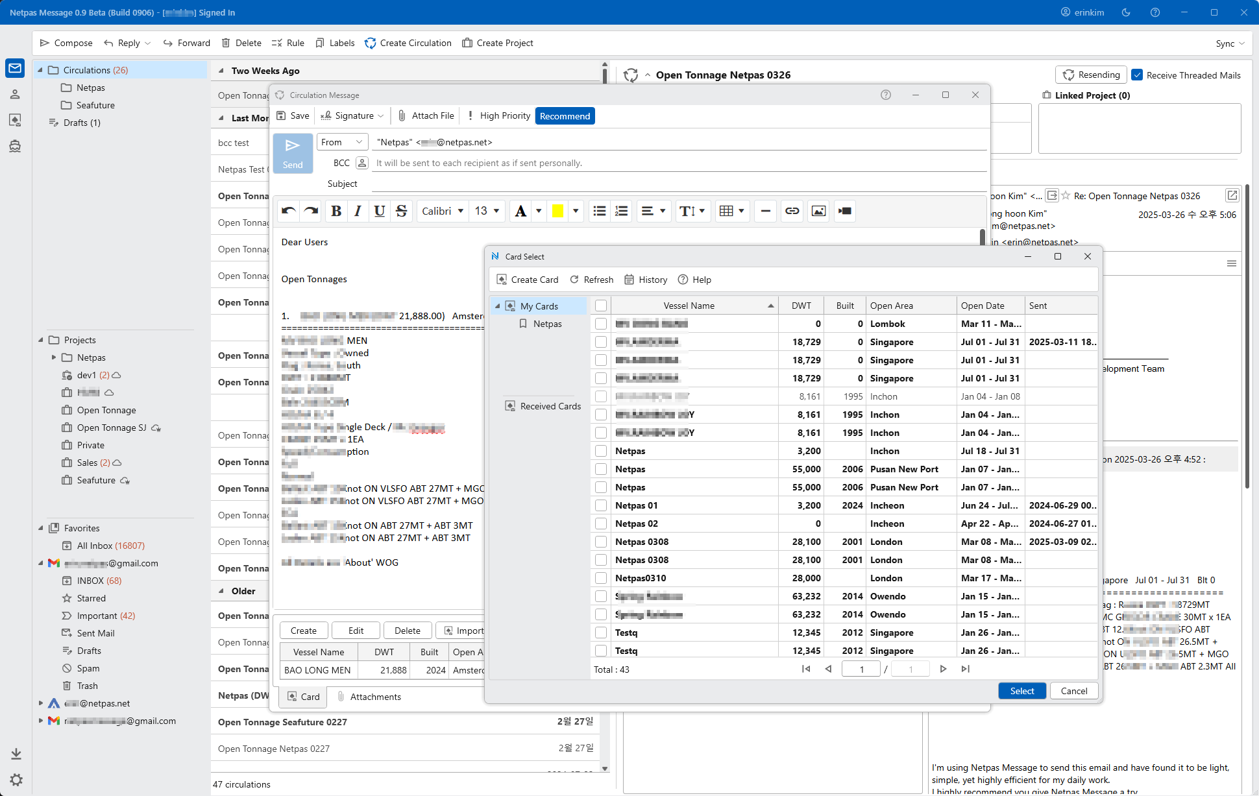Insert a hyperlink

[792, 211]
